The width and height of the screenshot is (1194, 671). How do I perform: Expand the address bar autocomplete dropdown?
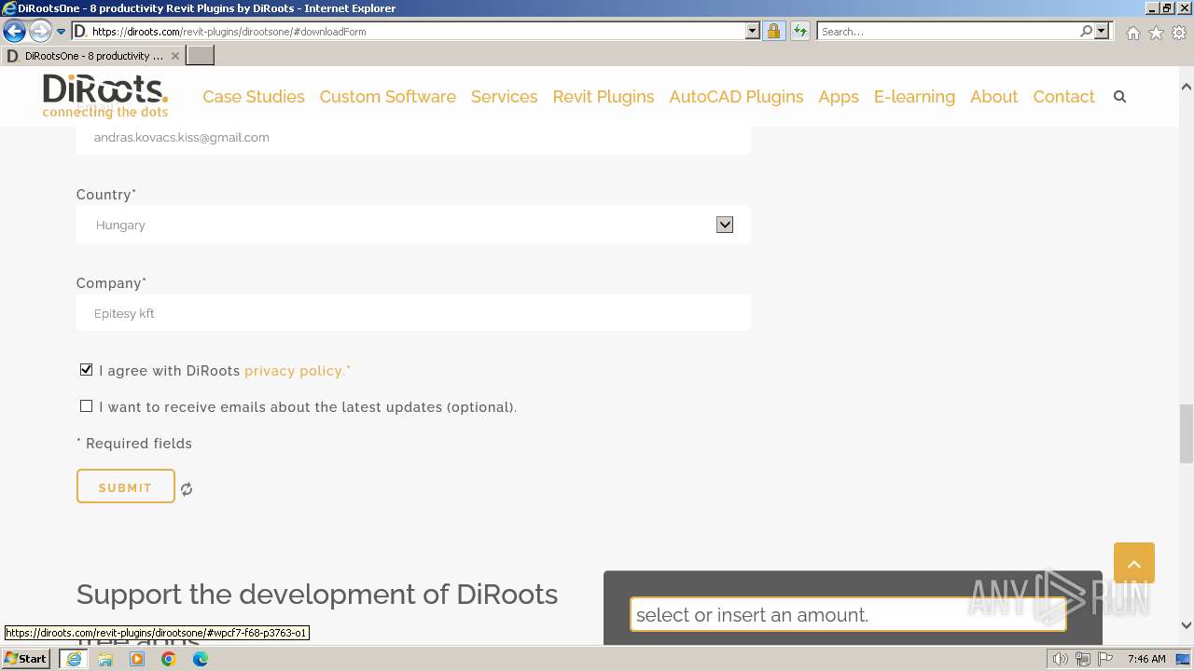pos(753,32)
